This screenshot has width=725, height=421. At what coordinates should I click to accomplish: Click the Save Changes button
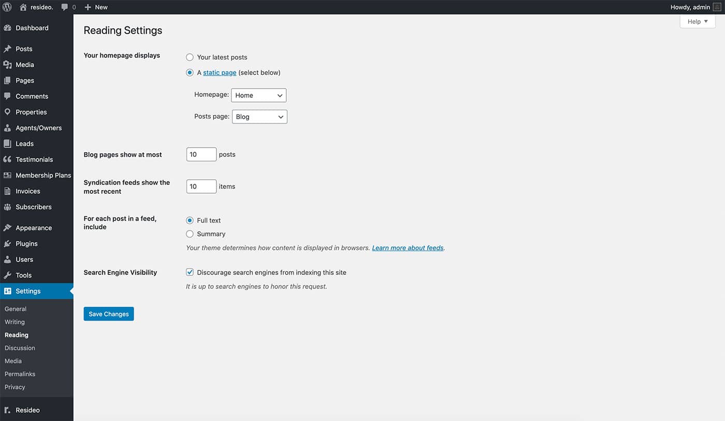tap(109, 314)
